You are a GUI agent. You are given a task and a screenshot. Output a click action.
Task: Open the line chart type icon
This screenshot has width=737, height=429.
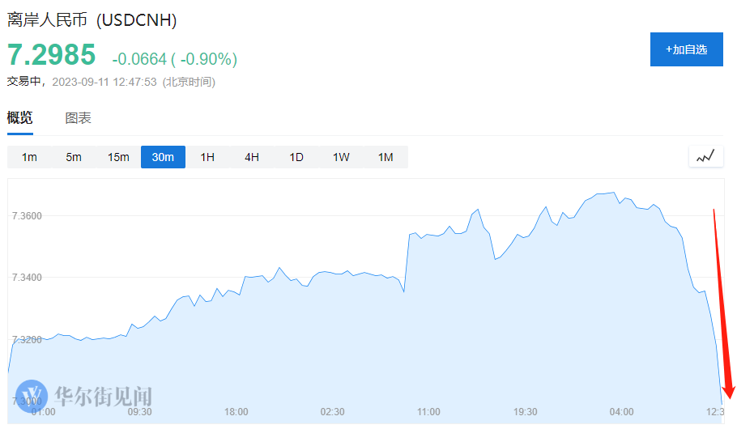(x=705, y=156)
